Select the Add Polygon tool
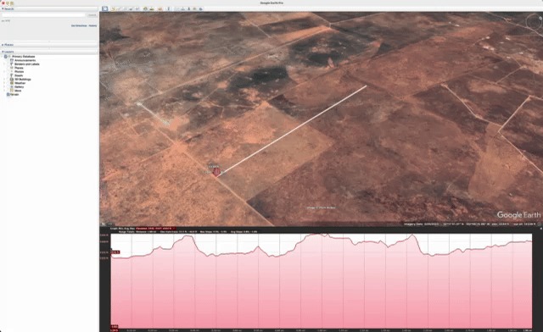Image resolution: width=543 pixels, height=332 pixels. click(119, 8)
